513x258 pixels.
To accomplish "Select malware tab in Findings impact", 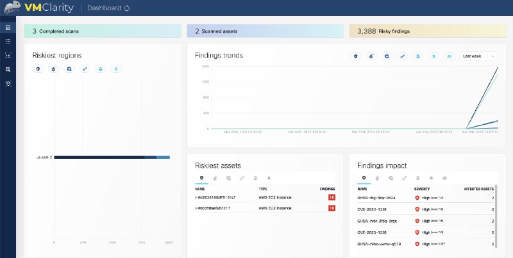I will [417, 178].
